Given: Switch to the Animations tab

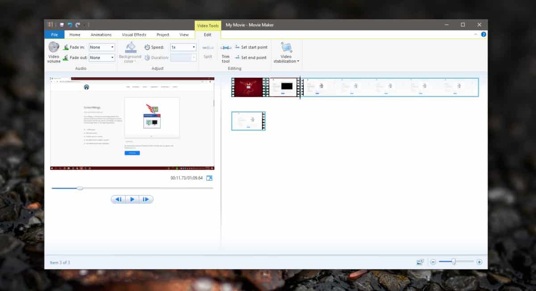Looking at the screenshot, I should (x=101, y=34).
